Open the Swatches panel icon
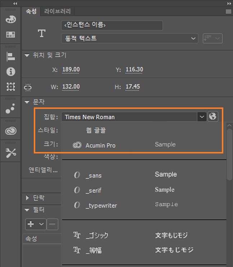This screenshot has height=267, width=233. (x=10, y=34)
